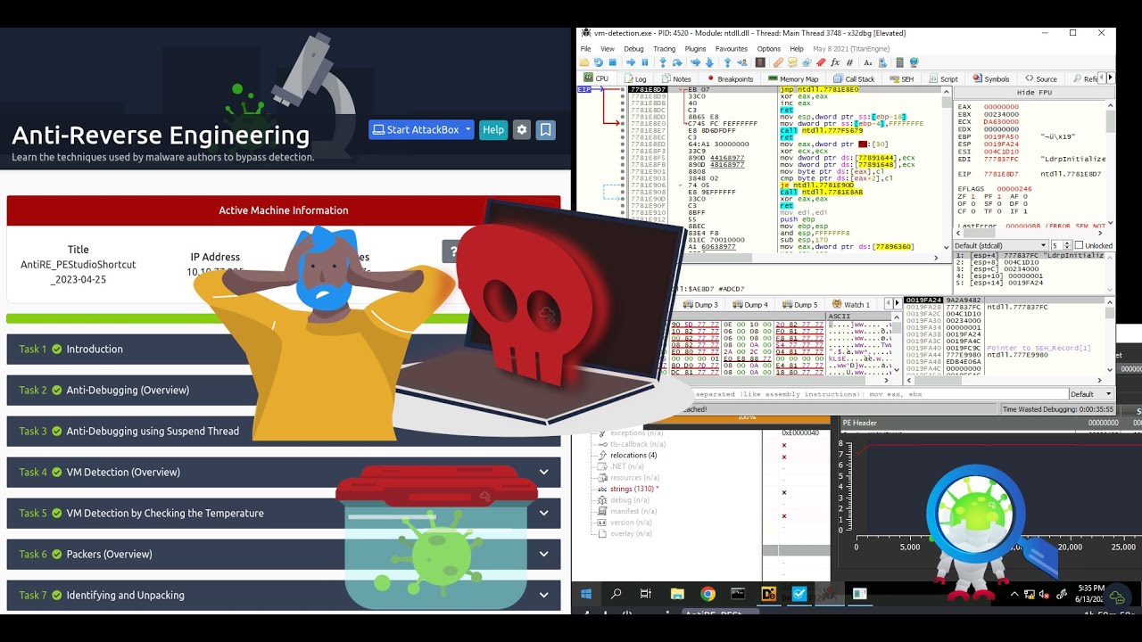The width and height of the screenshot is (1142, 642).
Task: Open the x32dbg Debug menu
Action: 633,49
